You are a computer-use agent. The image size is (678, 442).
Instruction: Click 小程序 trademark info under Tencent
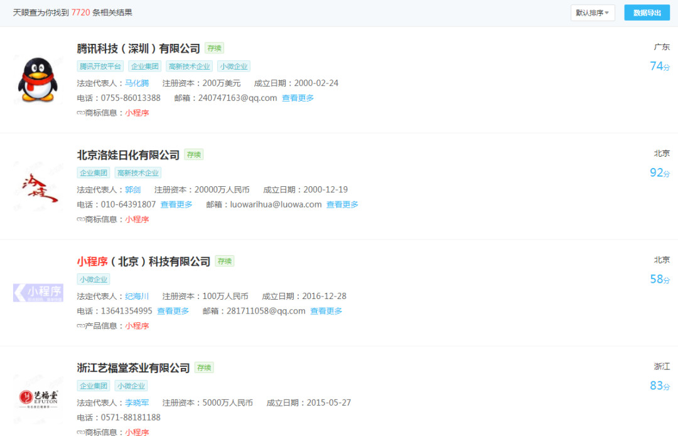click(137, 113)
